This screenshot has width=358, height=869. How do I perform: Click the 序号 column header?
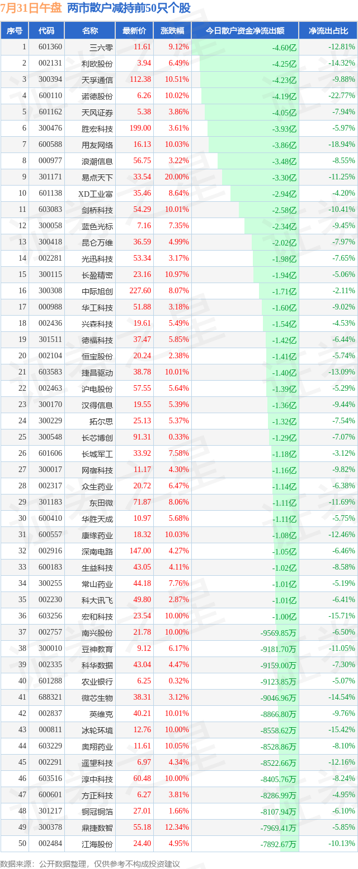(x=15, y=31)
